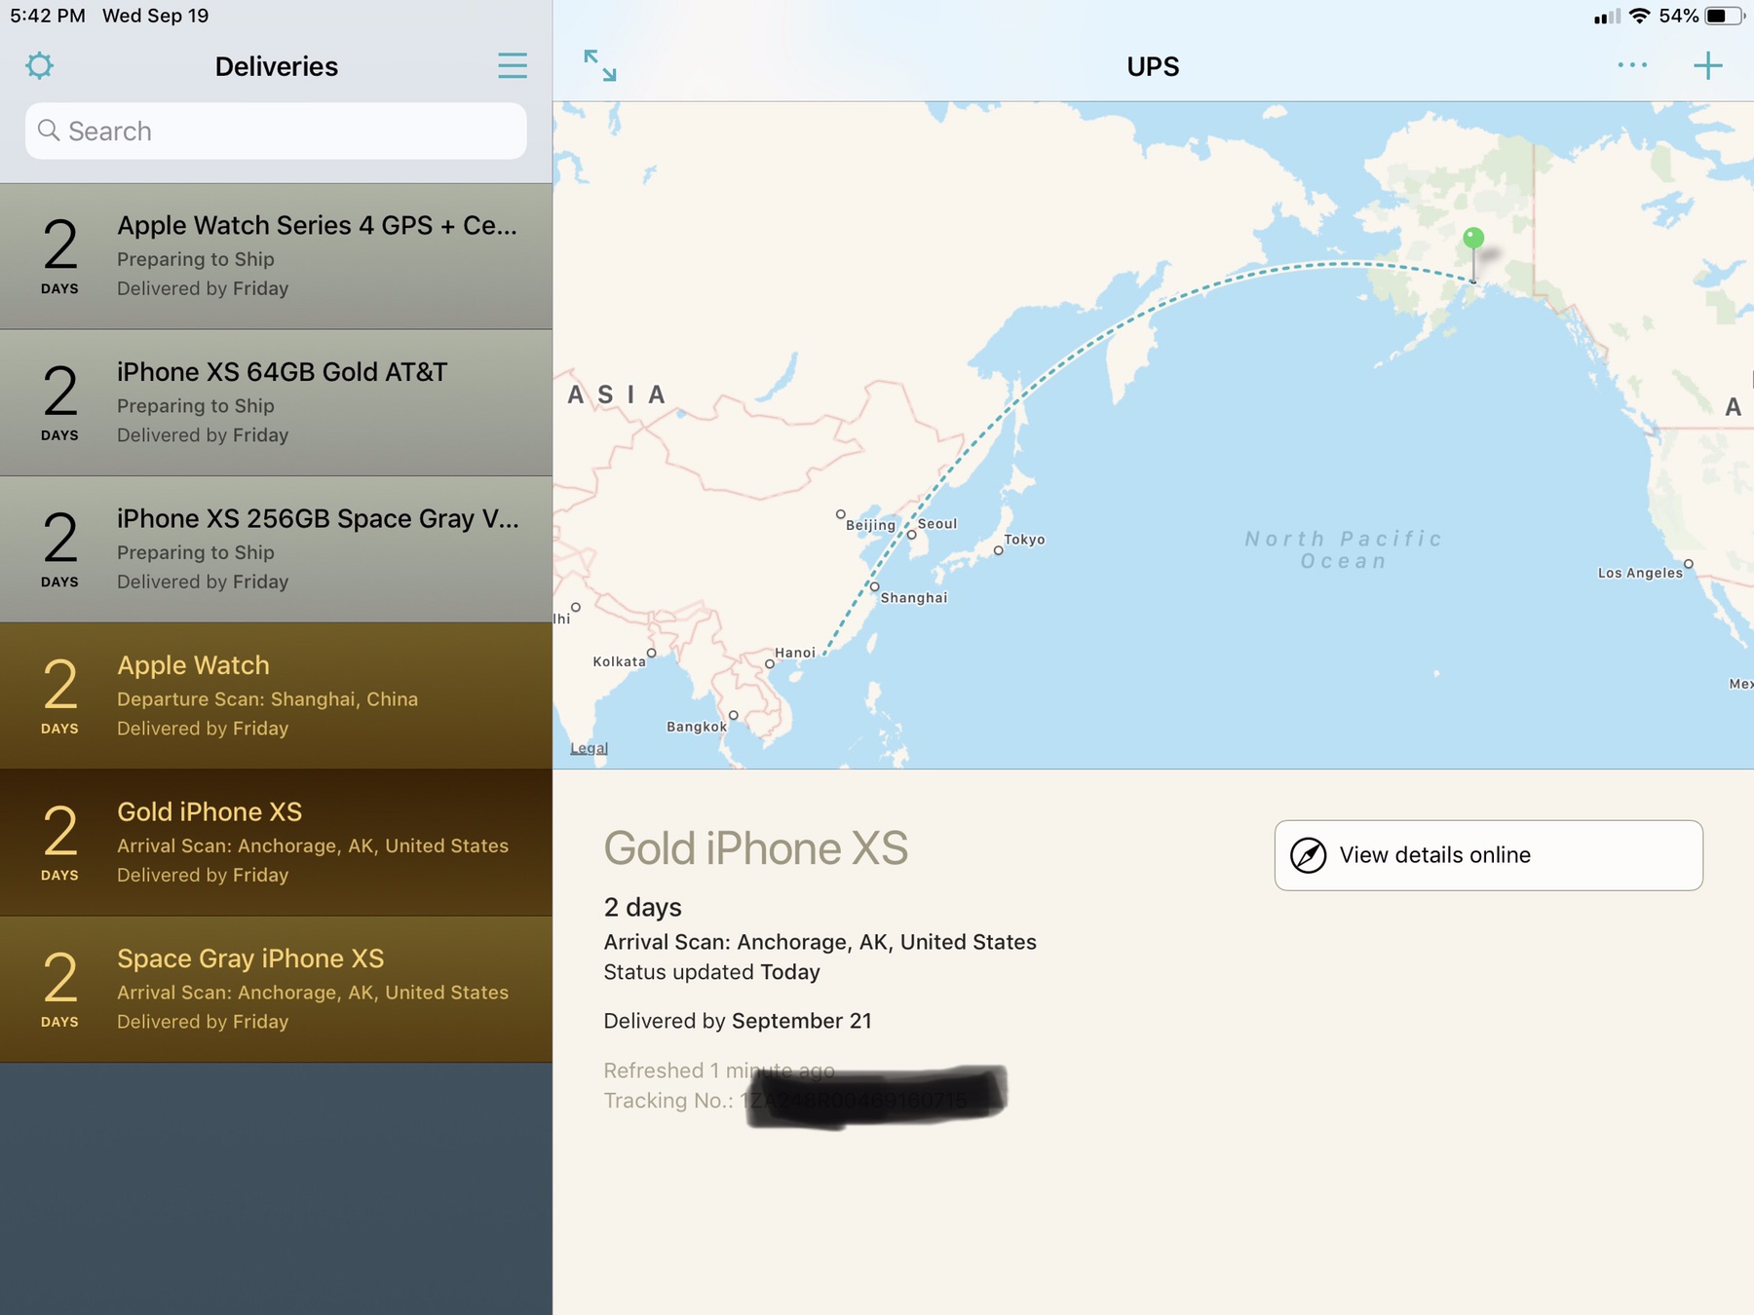
Task: Tap the Bangkok city label on the map
Action: [x=697, y=727]
